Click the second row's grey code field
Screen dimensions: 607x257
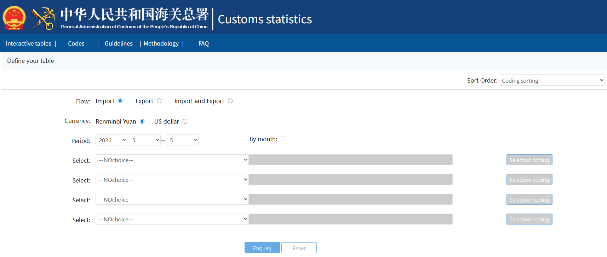click(351, 180)
